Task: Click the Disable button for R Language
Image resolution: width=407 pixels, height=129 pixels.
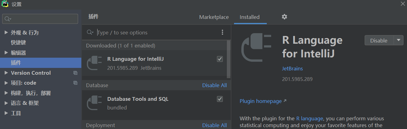Action: (379, 40)
